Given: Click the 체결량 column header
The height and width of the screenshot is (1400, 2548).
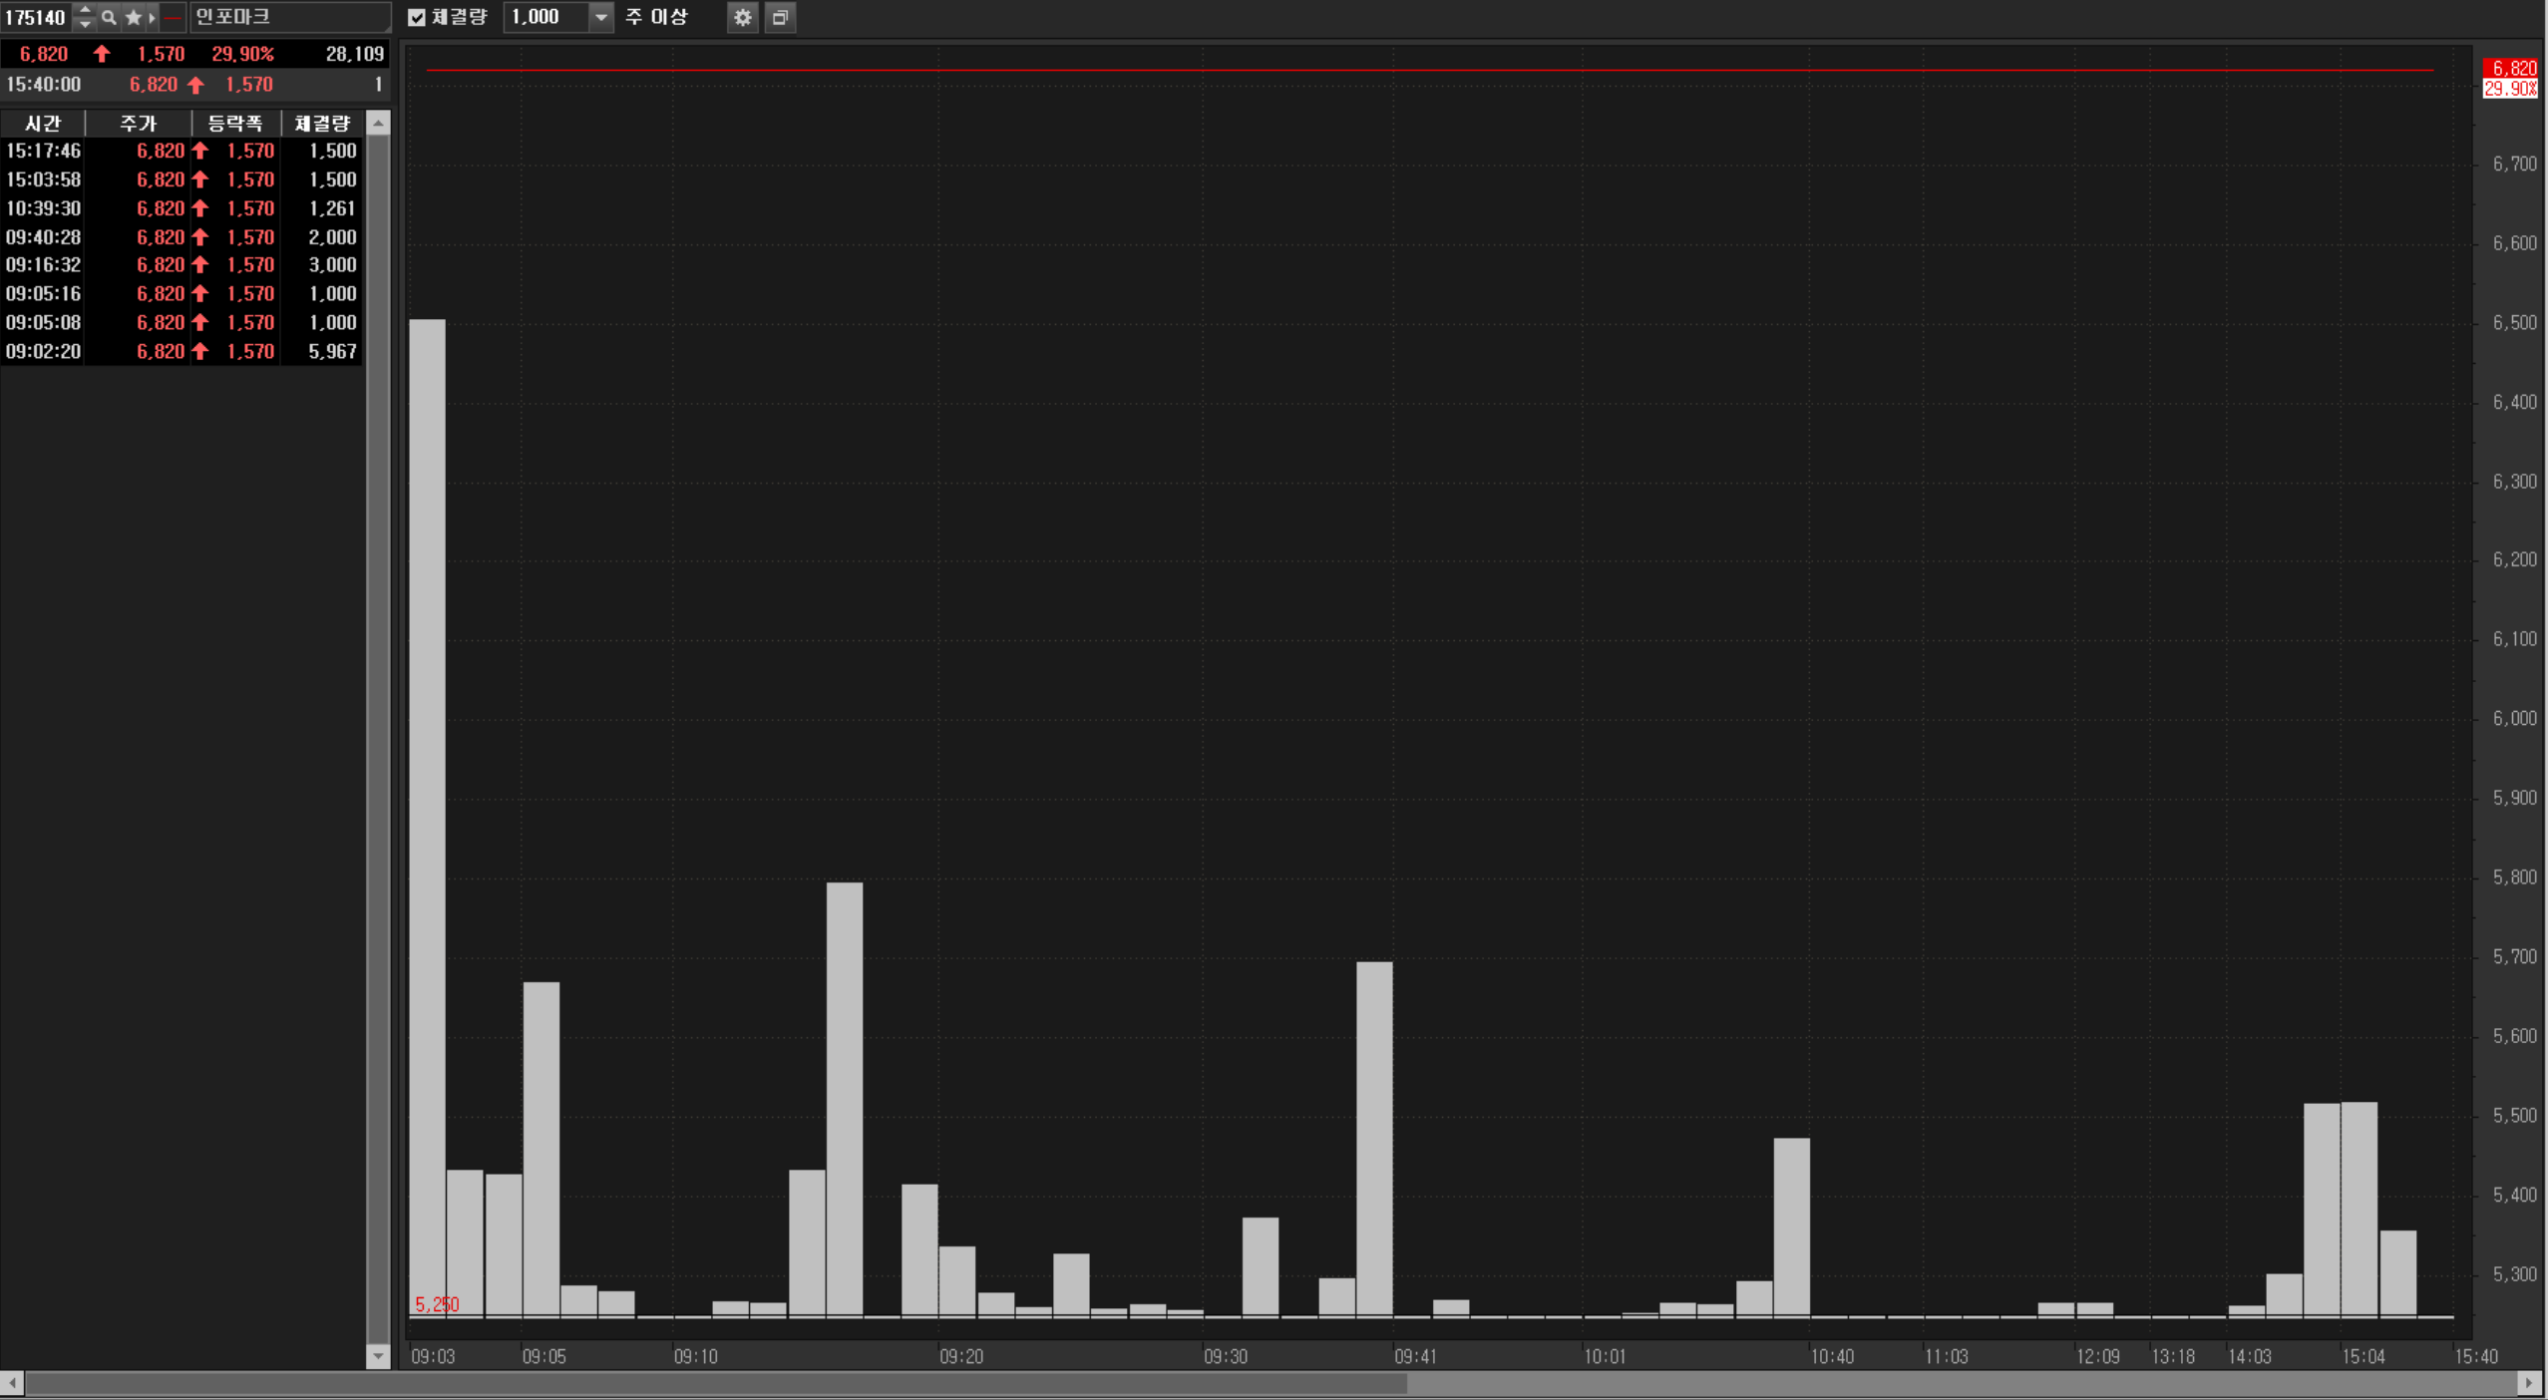Looking at the screenshot, I should point(322,124).
